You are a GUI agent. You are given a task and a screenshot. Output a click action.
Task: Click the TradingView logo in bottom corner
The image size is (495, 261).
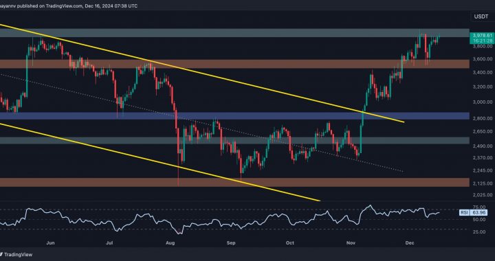pos(16,254)
